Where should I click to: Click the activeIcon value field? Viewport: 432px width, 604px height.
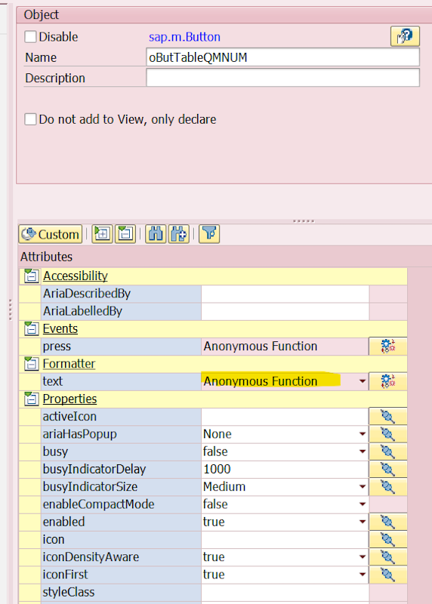285,417
